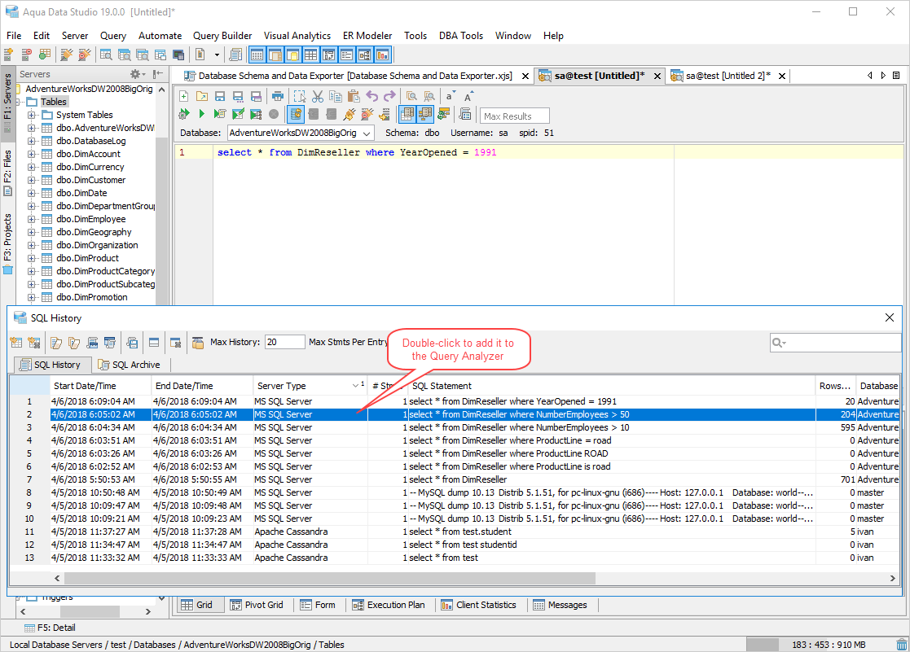This screenshot has width=910, height=652.
Task: Open the Visual Analytics menu
Action: click(x=297, y=35)
